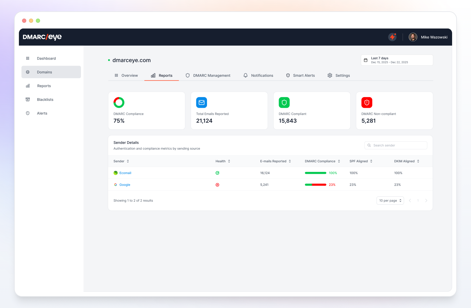
Task: Click the Reports tab bar chart icon
Action: point(153,75)
